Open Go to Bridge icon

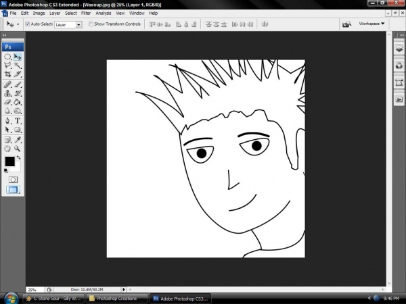tap(346, 24)
